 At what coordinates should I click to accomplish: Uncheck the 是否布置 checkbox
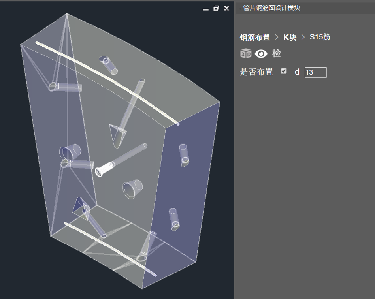pyautogui.click(x=284, y=71)
